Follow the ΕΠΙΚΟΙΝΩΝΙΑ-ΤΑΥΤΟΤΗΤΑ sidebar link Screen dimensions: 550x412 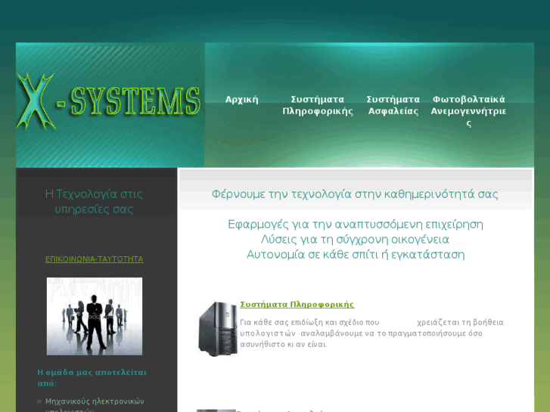click(95, 259)
